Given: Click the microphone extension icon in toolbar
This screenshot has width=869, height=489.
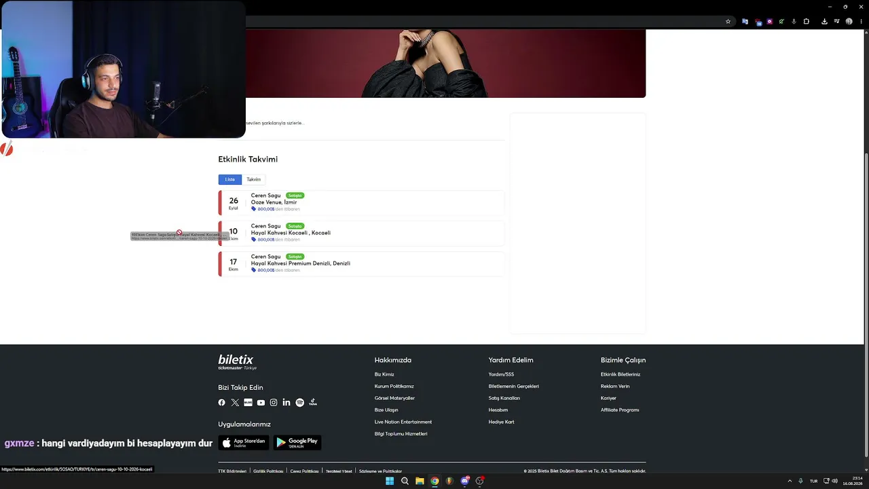Looking at the screenshot, I should click(794, 22).
